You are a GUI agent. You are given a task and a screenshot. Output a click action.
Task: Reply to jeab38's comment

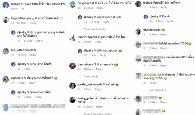(164, 8)
